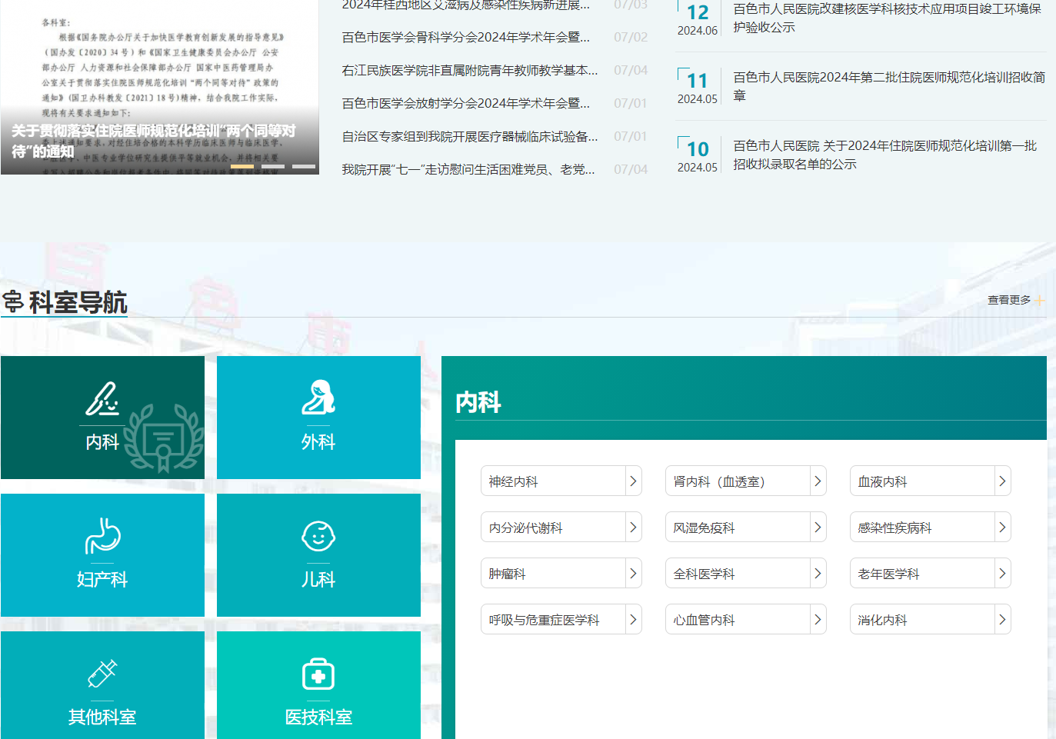Open 神经内科 department link

click(x=561, y=481)
